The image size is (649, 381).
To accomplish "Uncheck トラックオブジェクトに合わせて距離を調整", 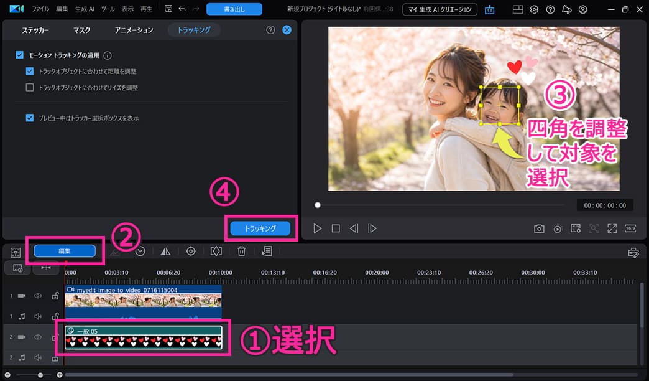I will pyautogui.click(x=30, y=72).
